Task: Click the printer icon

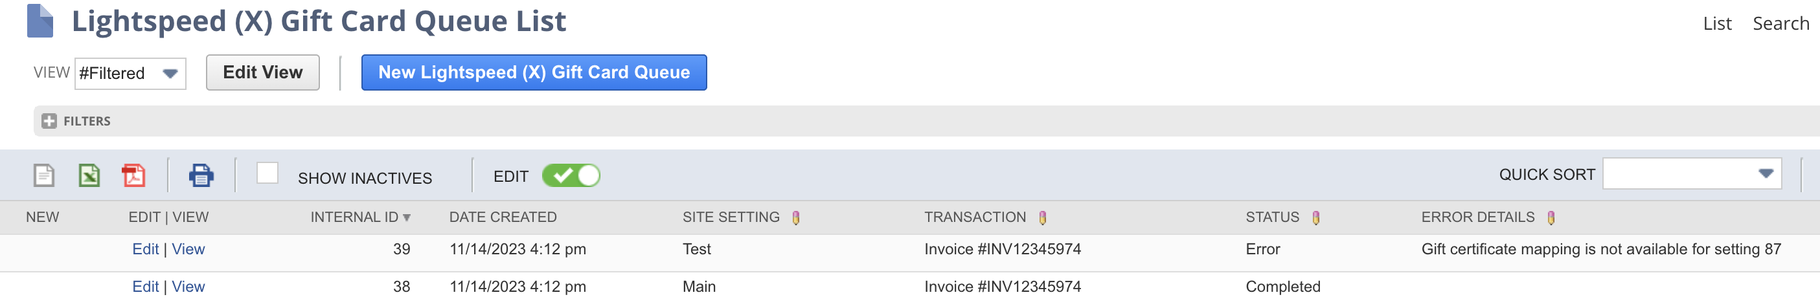Action: [201, 175]
